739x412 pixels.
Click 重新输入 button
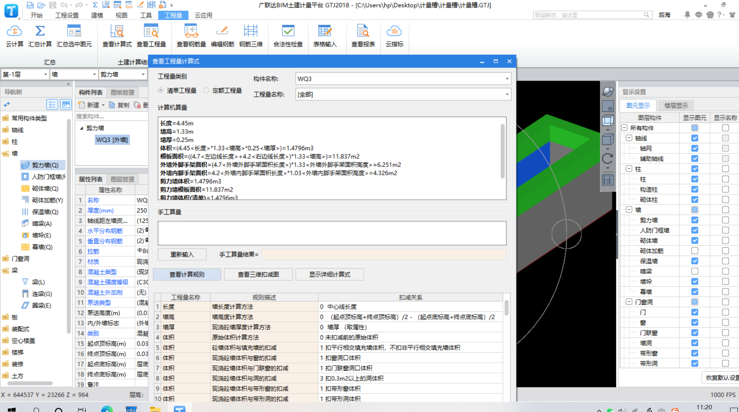182,254
